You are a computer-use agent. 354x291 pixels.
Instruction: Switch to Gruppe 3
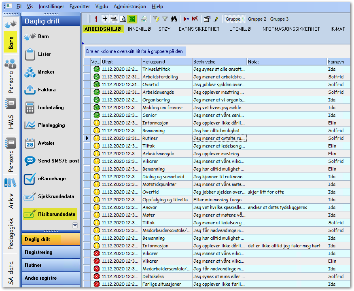pos(279,19)
